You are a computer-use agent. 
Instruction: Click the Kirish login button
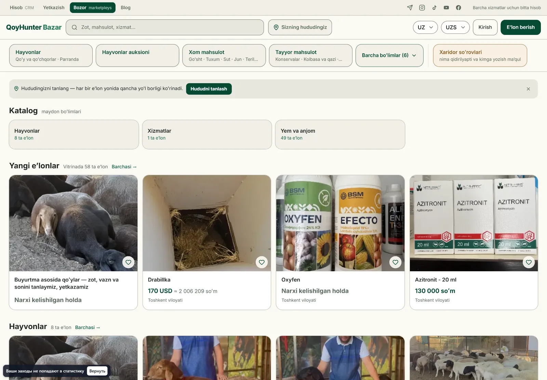[485, 27]
